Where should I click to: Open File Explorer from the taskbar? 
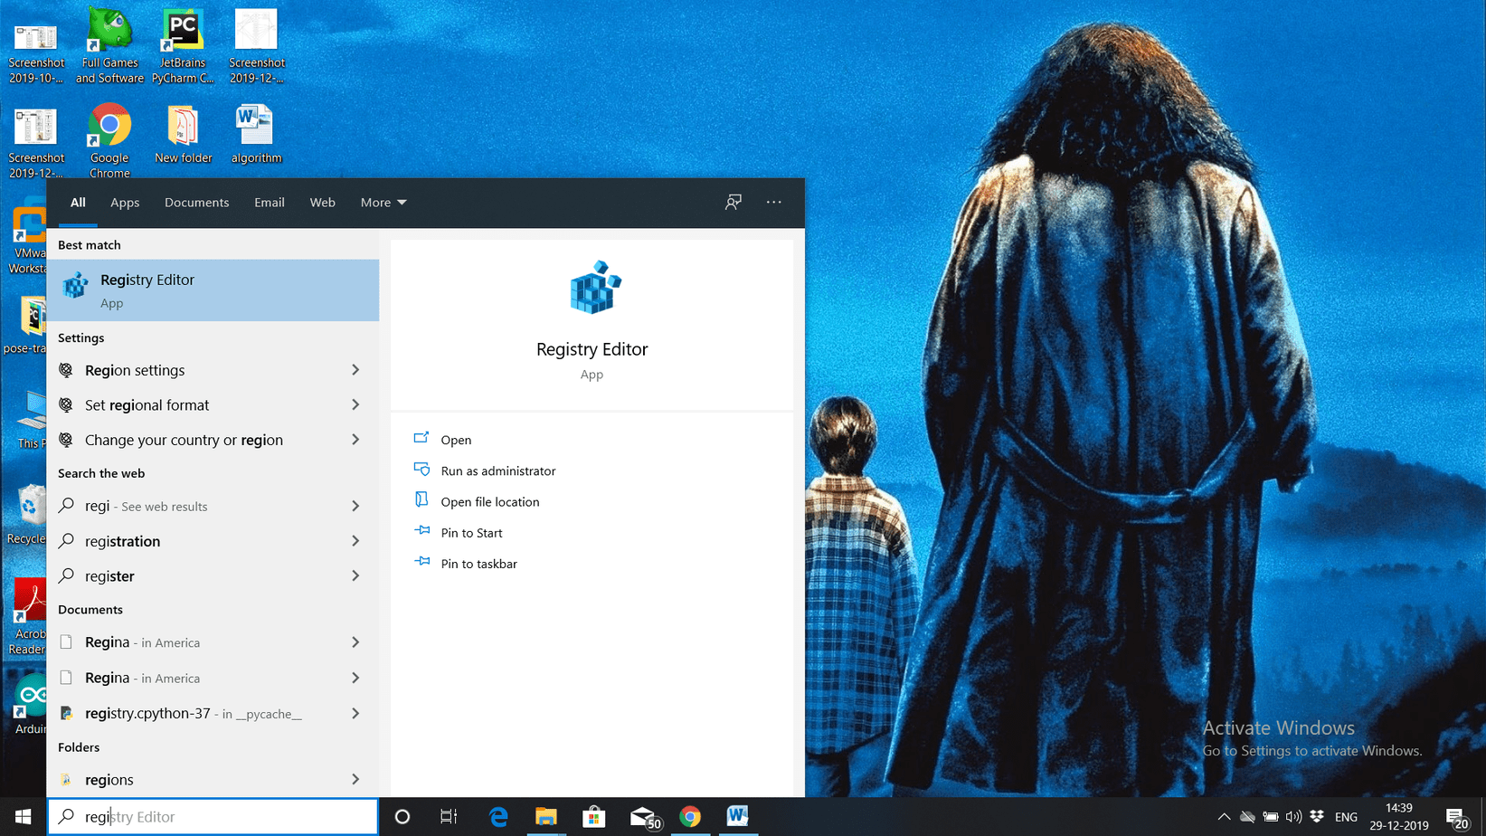tap(545, 816)
